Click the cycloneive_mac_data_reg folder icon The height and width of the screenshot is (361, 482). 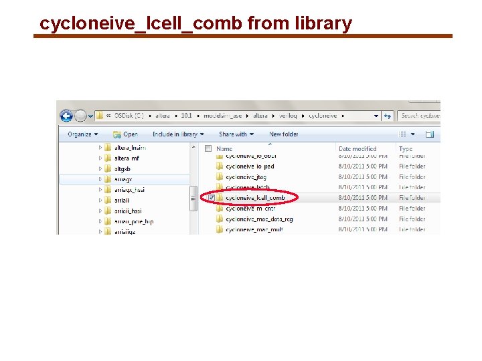tap(220, 219)
